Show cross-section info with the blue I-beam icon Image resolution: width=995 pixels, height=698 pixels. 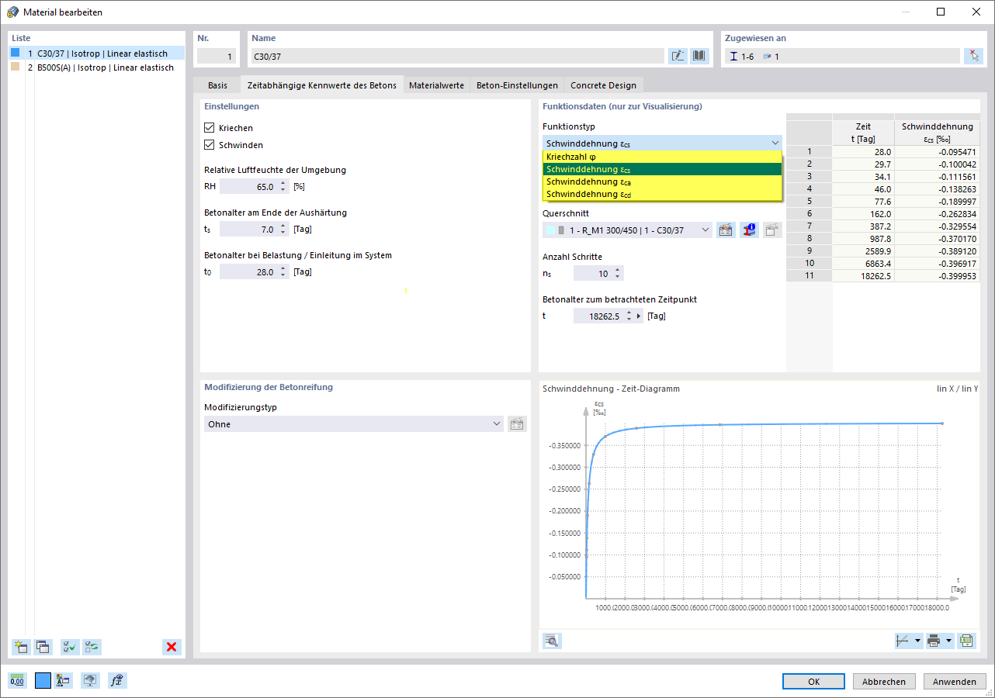(749, 230)
